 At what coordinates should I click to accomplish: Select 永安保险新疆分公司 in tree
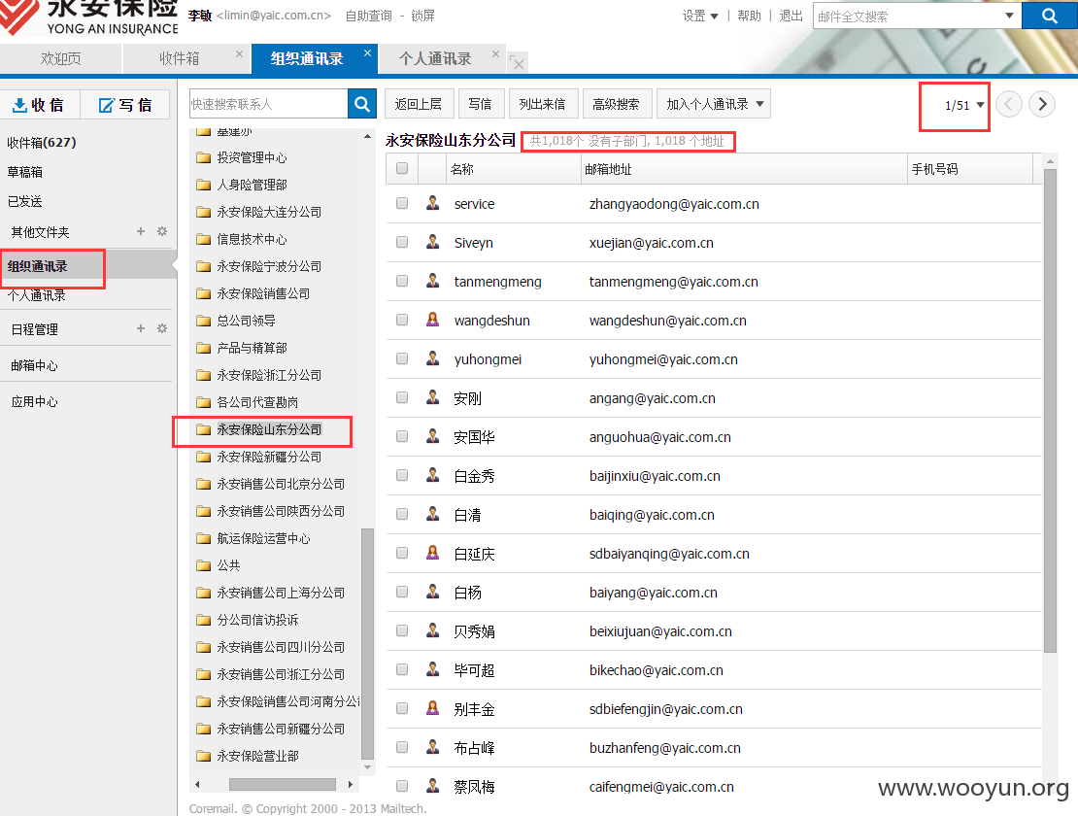coord(269,457)
